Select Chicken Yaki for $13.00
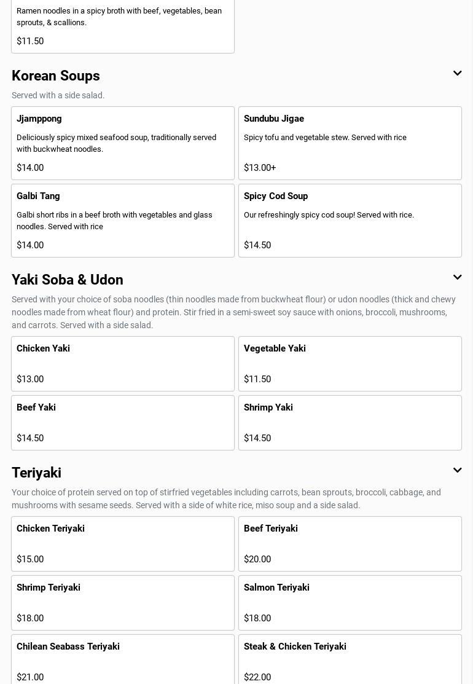 (123, 364)
